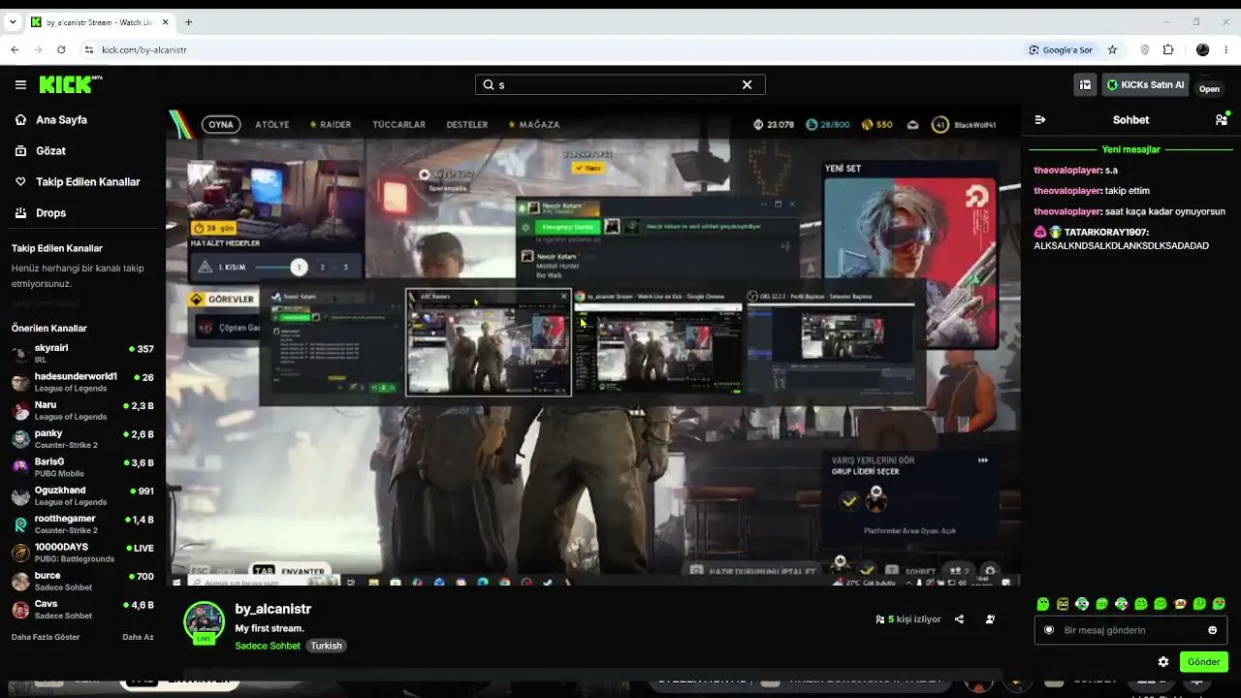Open the 10000DAYS channel
The image size is (1241, 698).
[x=82, y=553]
